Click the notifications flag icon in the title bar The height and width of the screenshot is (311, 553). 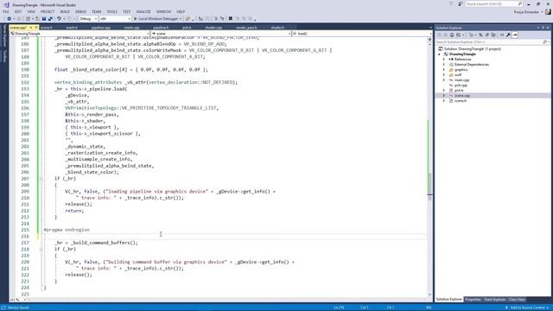(451, 3)
